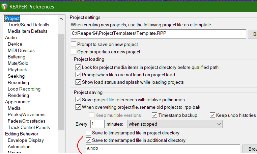Viewport: 257px width, 154px height.
Task: Open Automation settings
Action: pyautogui.click(x=19, y=147)
